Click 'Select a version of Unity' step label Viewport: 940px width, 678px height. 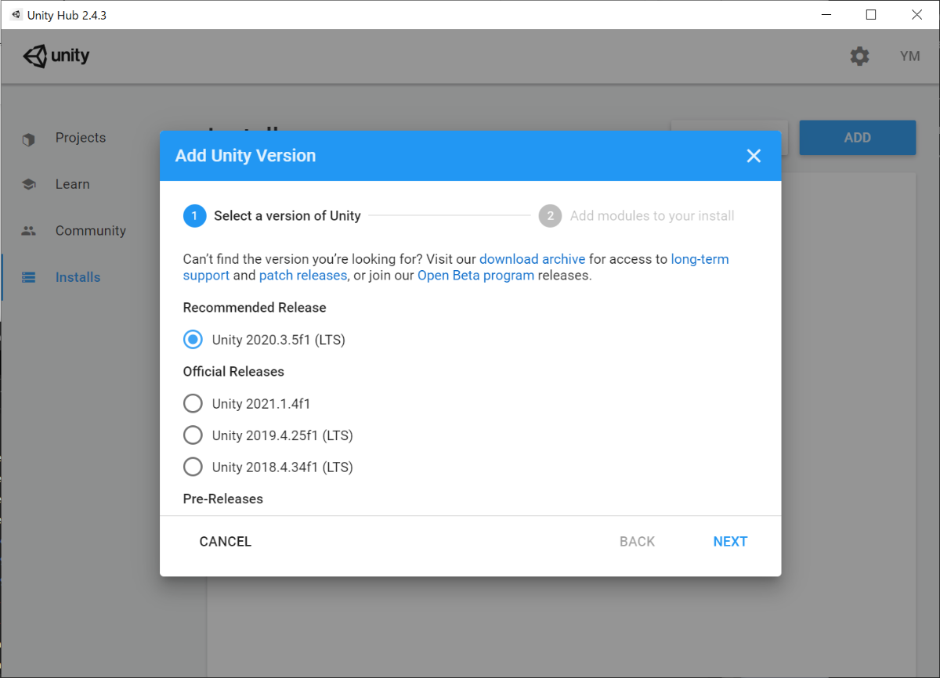[287, 216]
